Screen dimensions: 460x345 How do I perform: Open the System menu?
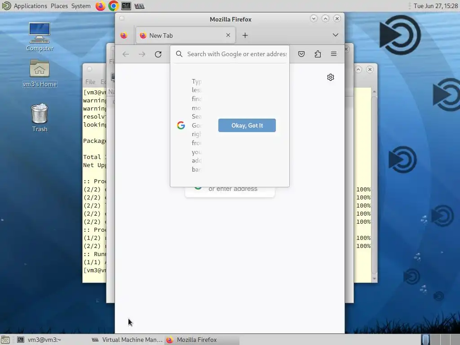(x=81, y=6)
